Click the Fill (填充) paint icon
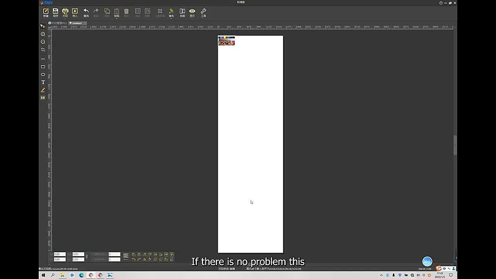 click(x=171, y=12)
